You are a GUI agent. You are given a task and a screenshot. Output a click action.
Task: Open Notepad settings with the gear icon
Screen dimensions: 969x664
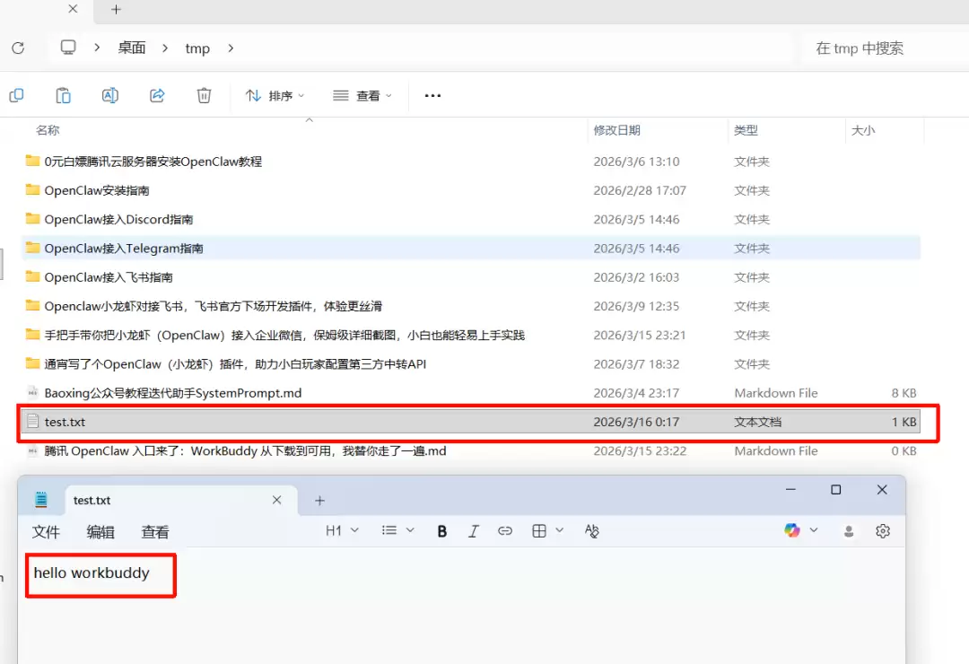(882, 531)
